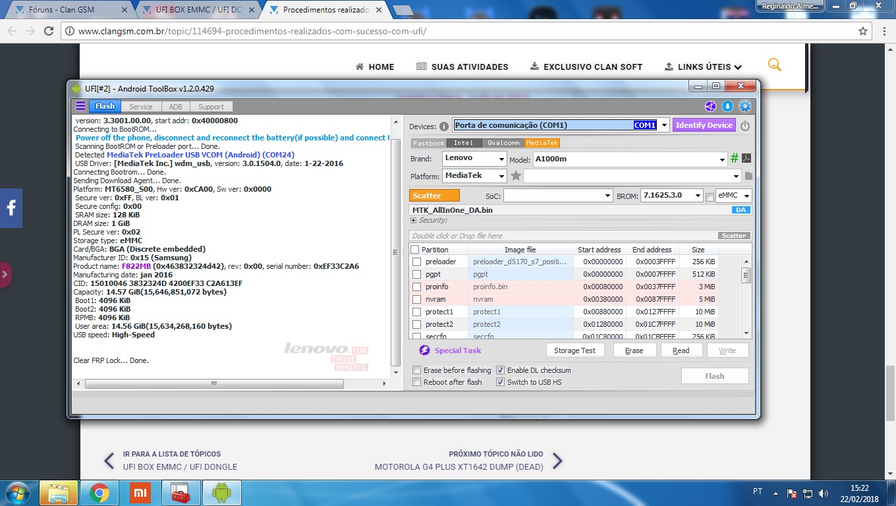This screenshot has height=506, width=896.
Task: Click the power icon next to Identify Device
Action: (x=745, y=125)
